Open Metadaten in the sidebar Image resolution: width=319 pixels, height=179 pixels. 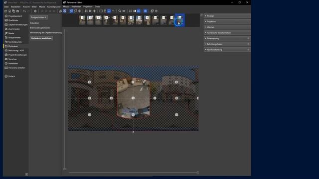pyautogui.click(x=11, y=64)
